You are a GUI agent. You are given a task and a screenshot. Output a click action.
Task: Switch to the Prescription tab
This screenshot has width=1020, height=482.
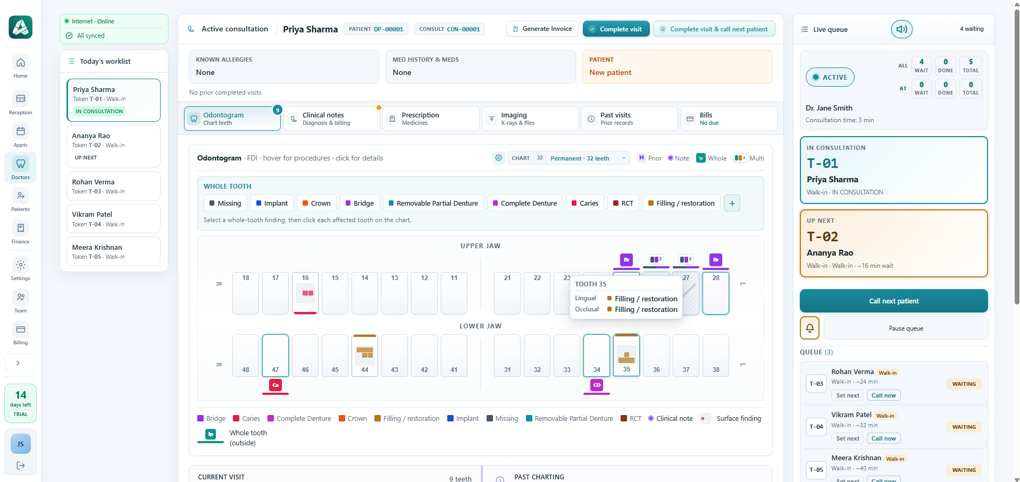(431, 119)
